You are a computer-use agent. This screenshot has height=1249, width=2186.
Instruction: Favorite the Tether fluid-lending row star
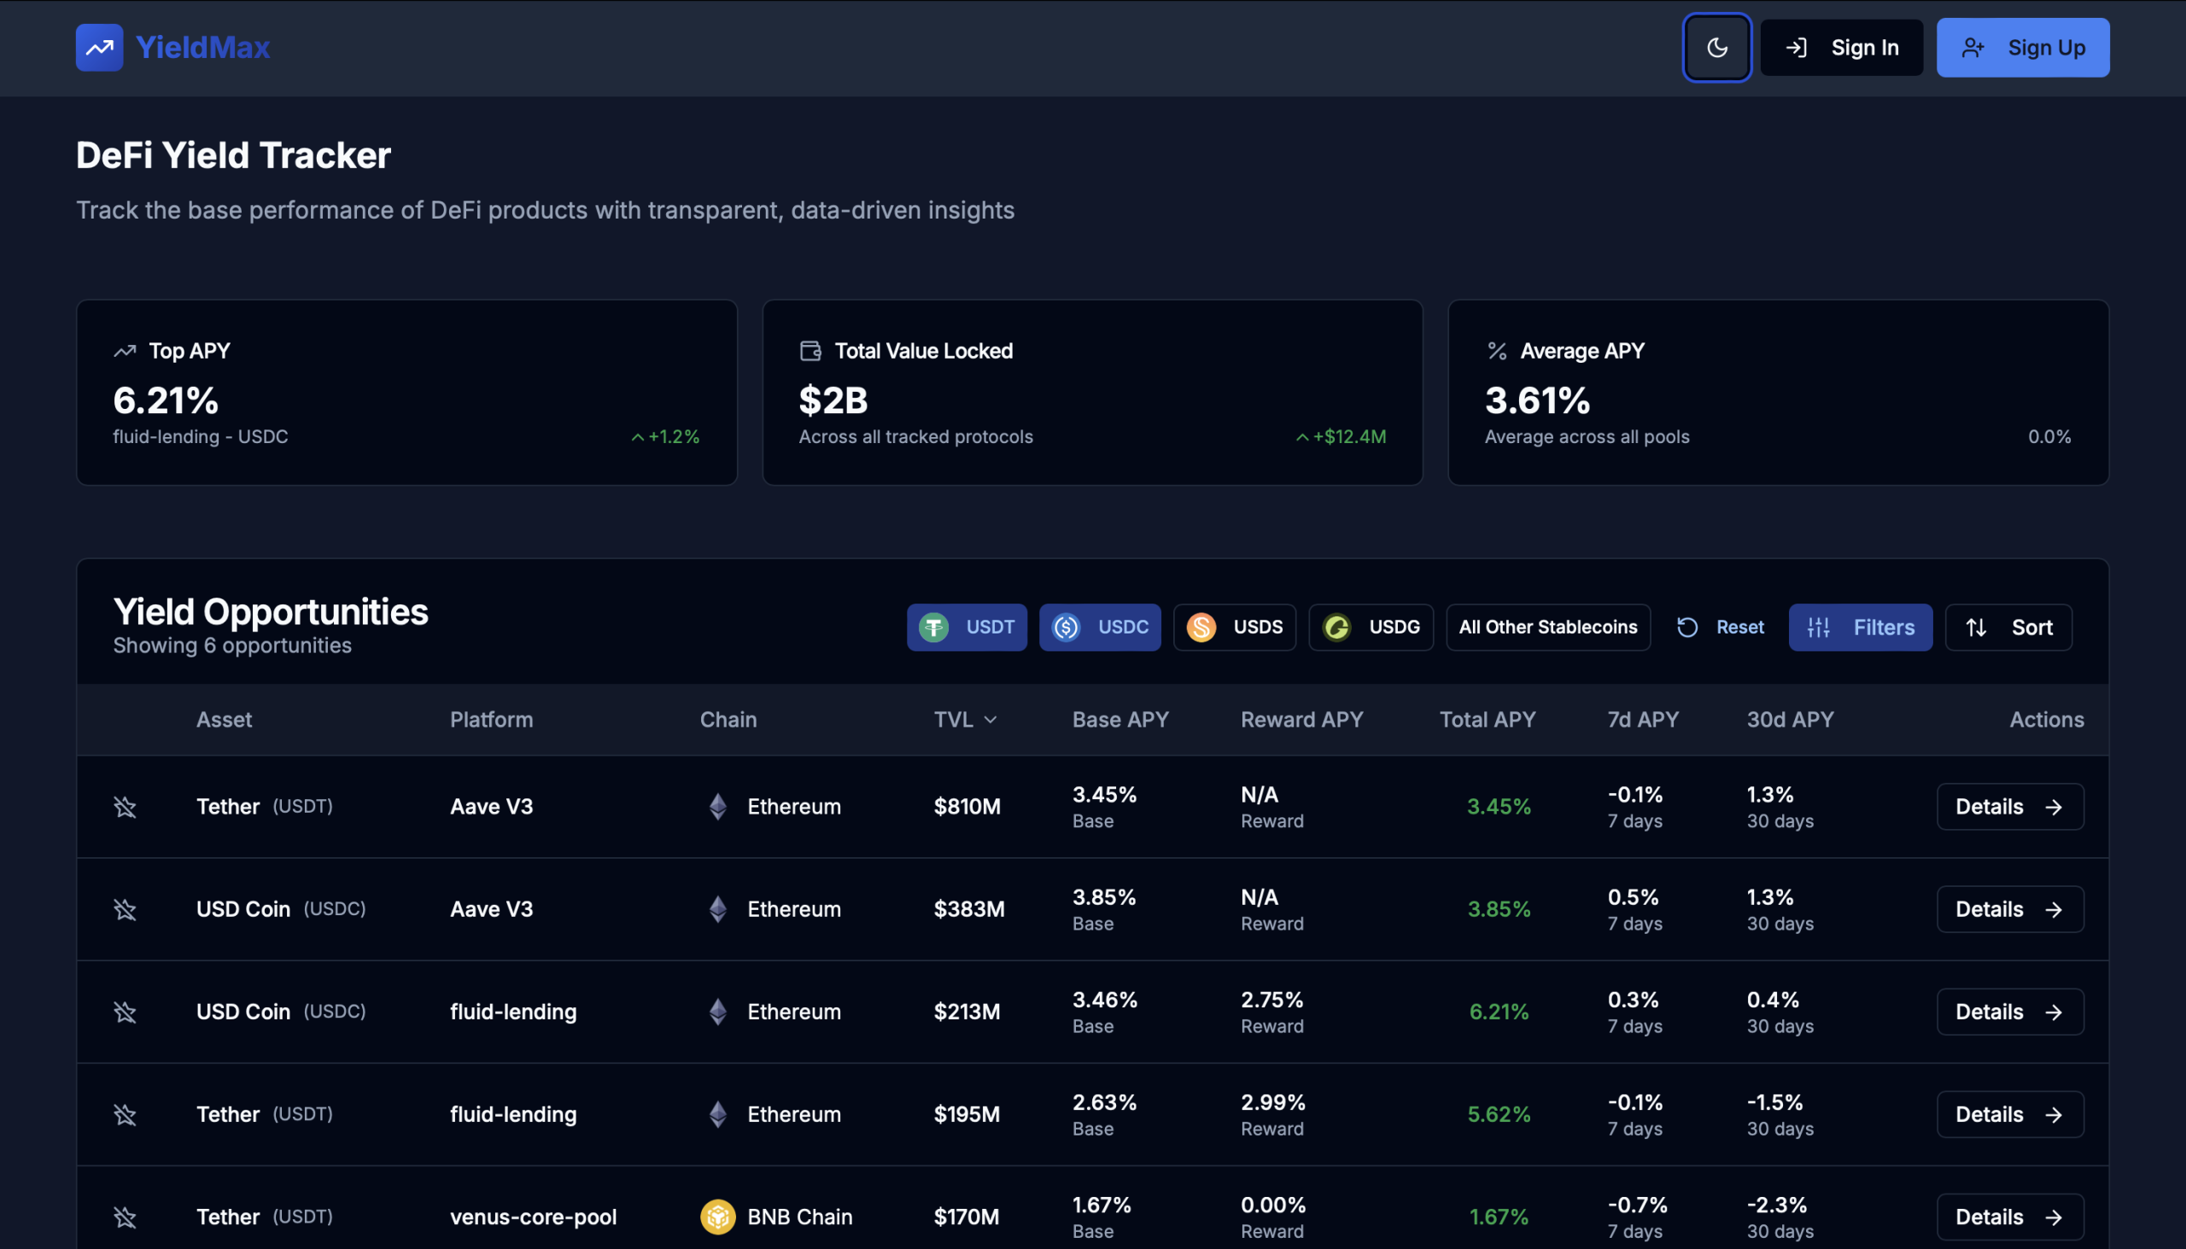click(x=126, y=1114)
